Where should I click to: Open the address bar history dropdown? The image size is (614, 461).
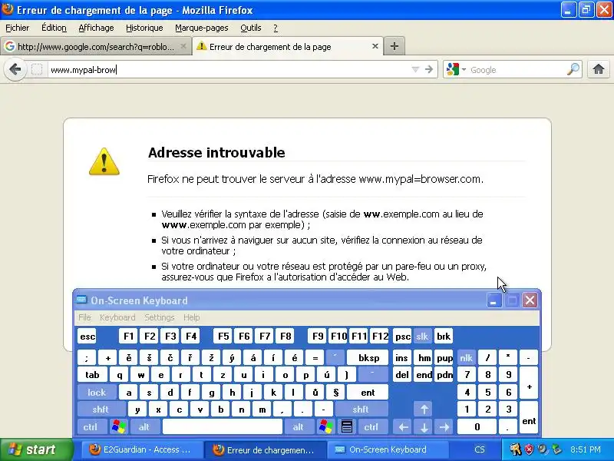415,69
